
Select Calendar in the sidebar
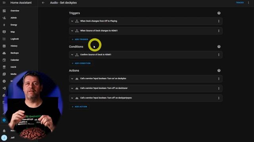[15, 60]
